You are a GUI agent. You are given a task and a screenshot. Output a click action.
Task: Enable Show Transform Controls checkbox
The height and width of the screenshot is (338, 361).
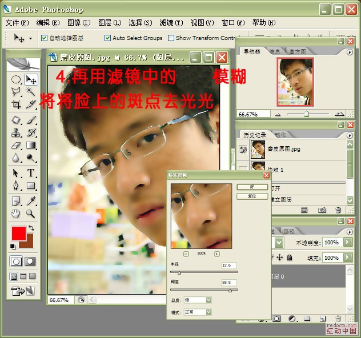click(171, 38)
